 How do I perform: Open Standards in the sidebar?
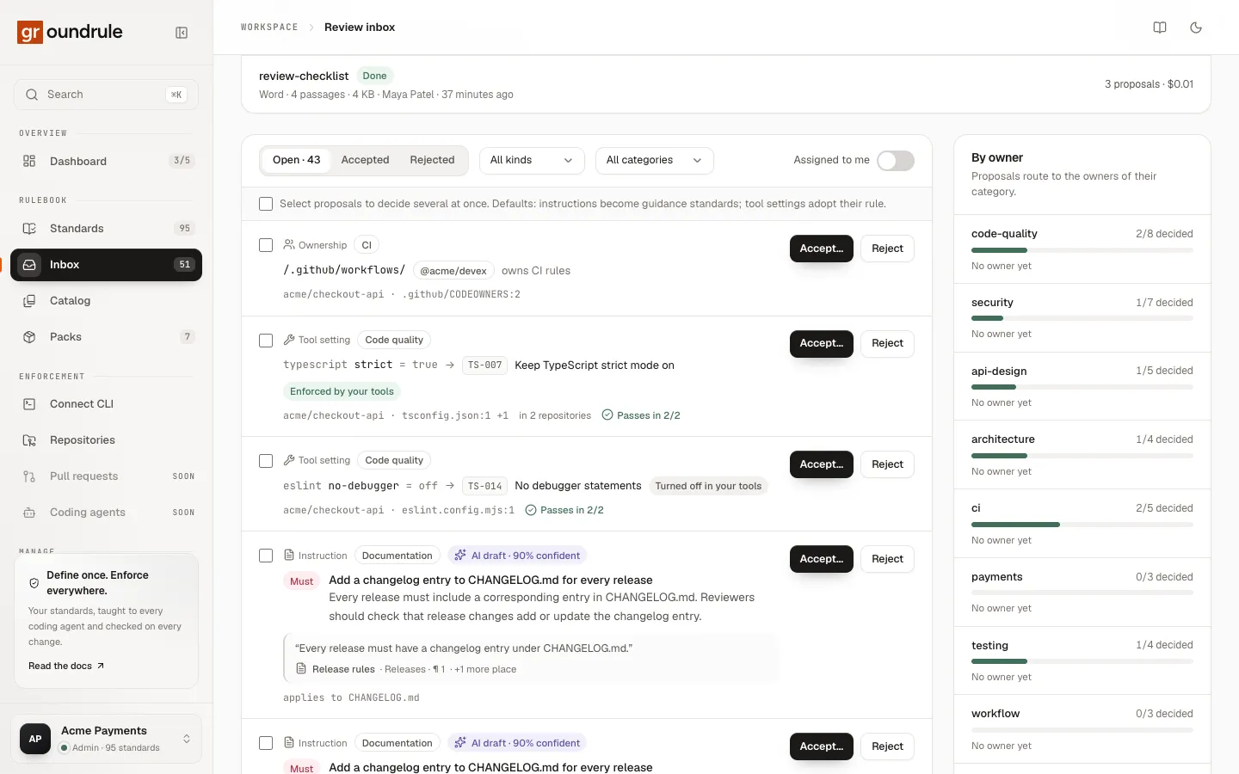click(106, 228)
